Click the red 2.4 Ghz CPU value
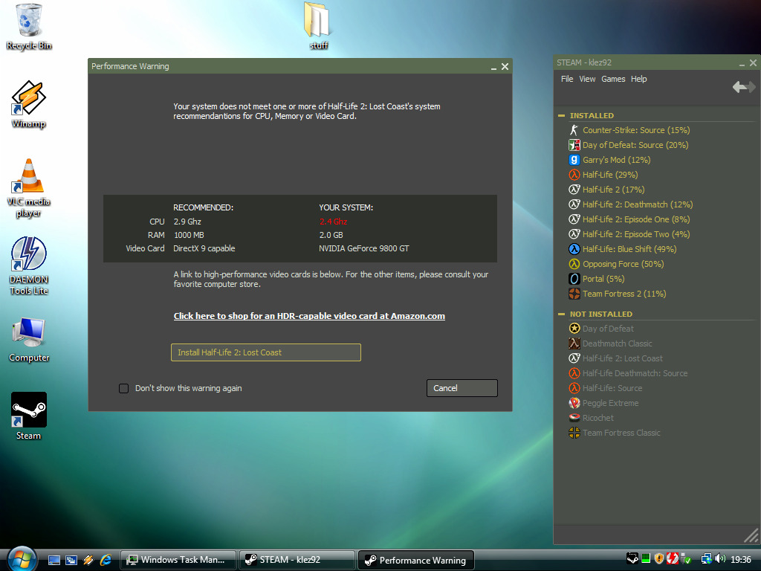 (x=333, y=222)
